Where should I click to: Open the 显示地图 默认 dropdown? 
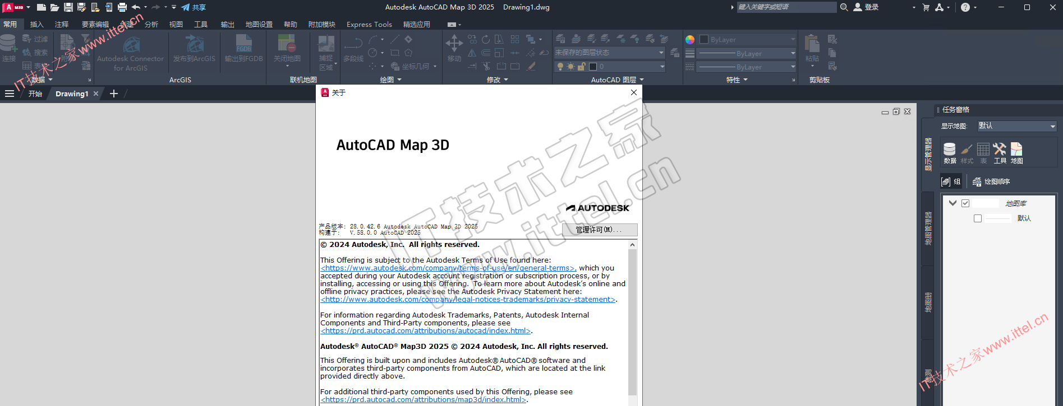coord(1016,126)
